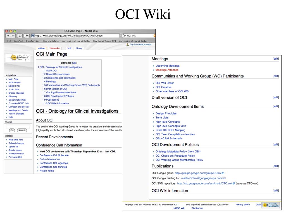Screen dimensions: 286x214
Task: Click the browser back arrow button
Action: [8, 36]
